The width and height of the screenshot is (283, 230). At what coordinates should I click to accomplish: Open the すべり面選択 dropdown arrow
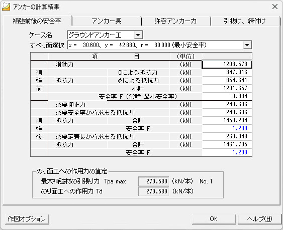247,45
